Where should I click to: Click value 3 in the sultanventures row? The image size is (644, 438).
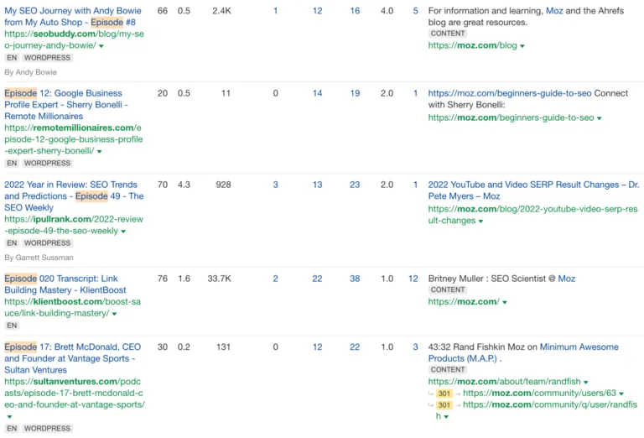(415, 347)
